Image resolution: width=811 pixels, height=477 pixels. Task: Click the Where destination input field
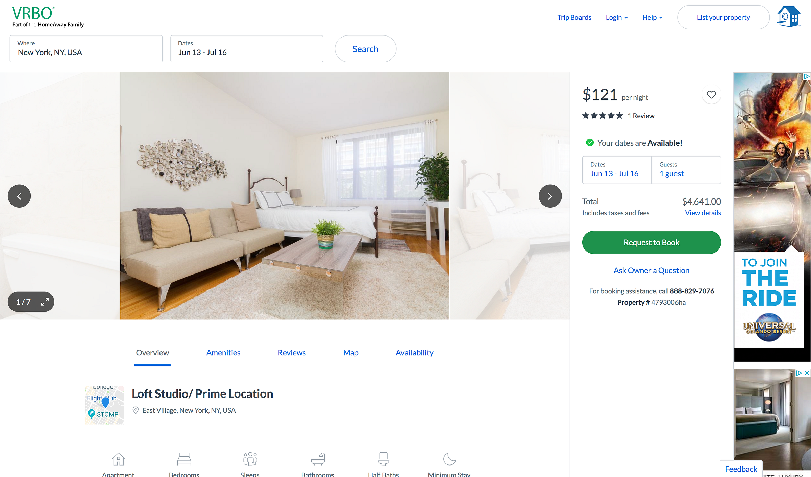[x=86, y=49]
